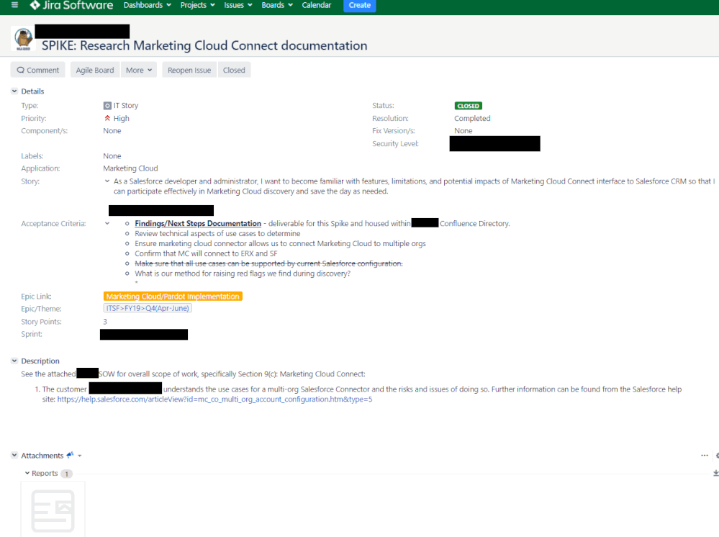Open the Issues menu
Viewport: 719px width, 537px height.
click(x=238, y=5)
